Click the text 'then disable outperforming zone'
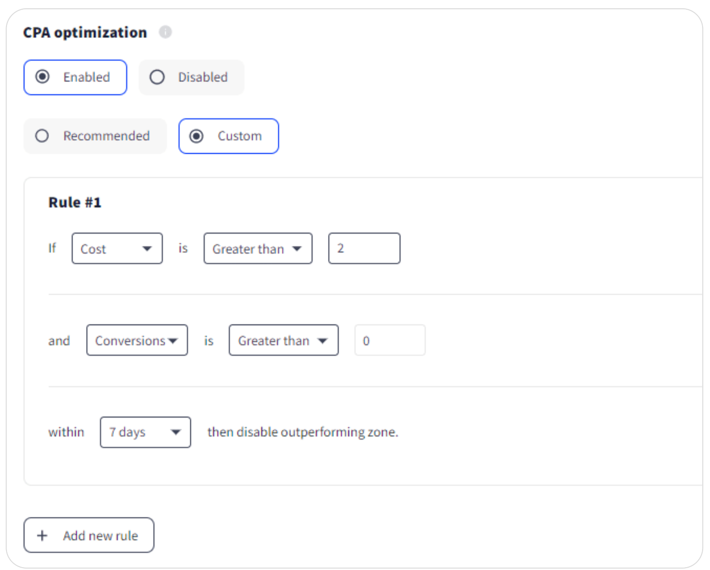The image size is (710, 570). tap(302, 432)
